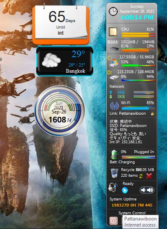
Task: Click the CPU 81% usage bar
Action: 138,35
